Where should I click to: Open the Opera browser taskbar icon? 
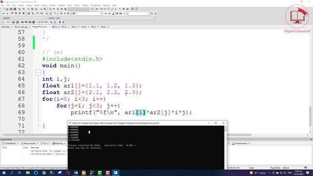click(x=67, y=173)
